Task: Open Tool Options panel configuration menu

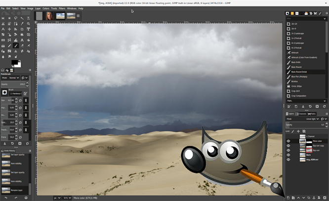Action: pyautogui.click(x=30, y=70)
